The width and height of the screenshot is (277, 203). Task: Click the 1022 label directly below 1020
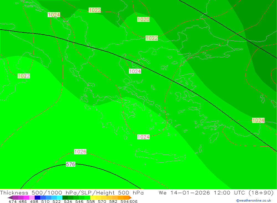[152, 38]
